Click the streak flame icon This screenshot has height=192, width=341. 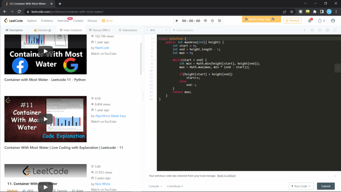320,21
